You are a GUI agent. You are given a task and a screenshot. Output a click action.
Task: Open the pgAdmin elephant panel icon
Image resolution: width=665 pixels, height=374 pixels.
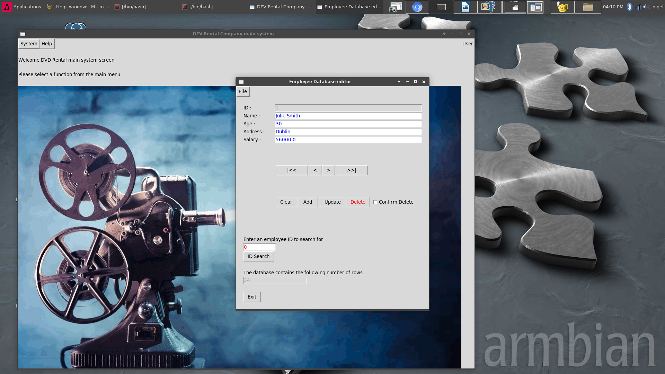[489, 7]
